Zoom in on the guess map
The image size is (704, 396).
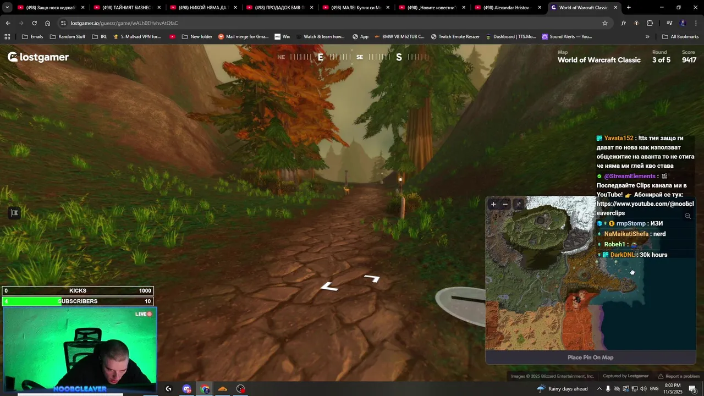tap(493, 204)
